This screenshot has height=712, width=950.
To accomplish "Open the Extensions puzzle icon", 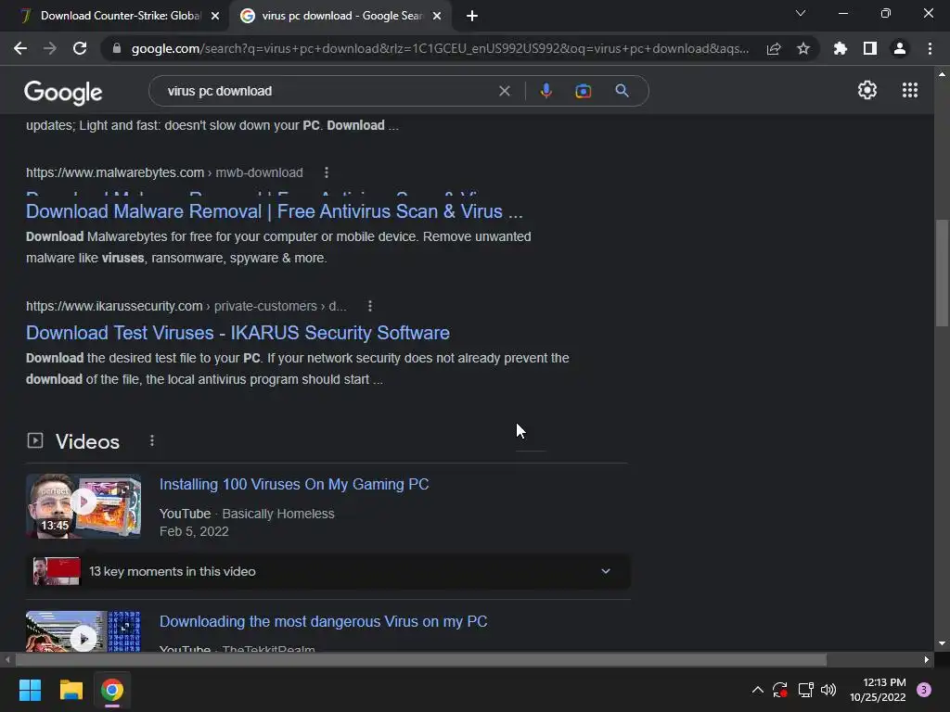I will point(840,48).
